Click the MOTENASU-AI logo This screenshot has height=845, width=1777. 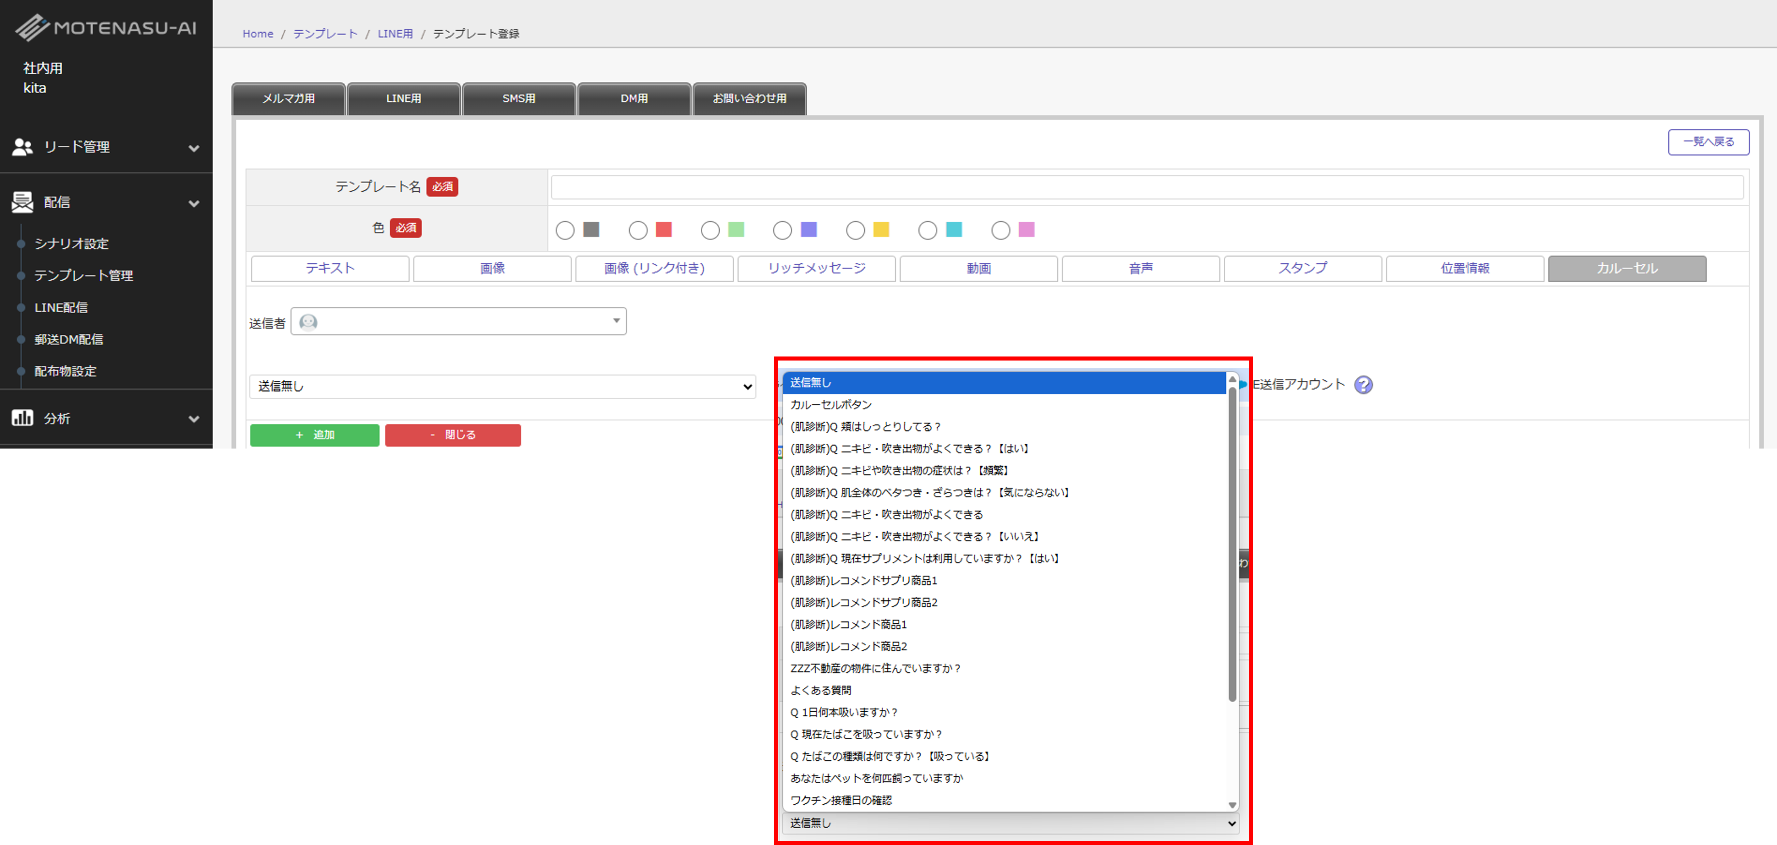pos(106,27)
